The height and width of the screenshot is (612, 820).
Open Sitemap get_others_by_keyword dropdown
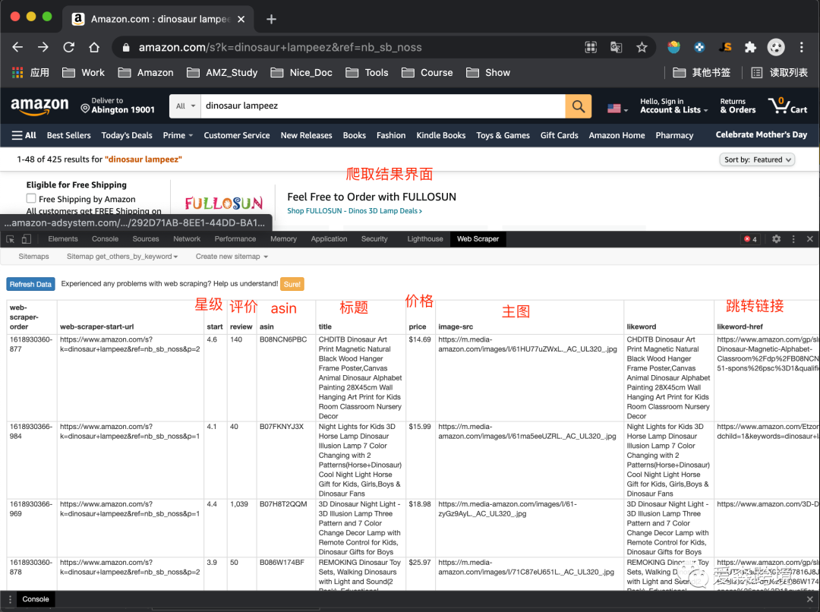(122, 257)
